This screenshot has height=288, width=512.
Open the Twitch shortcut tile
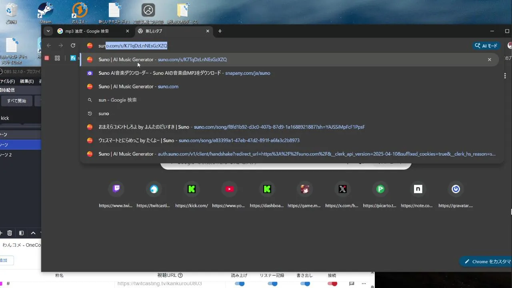tap(116, 195)
